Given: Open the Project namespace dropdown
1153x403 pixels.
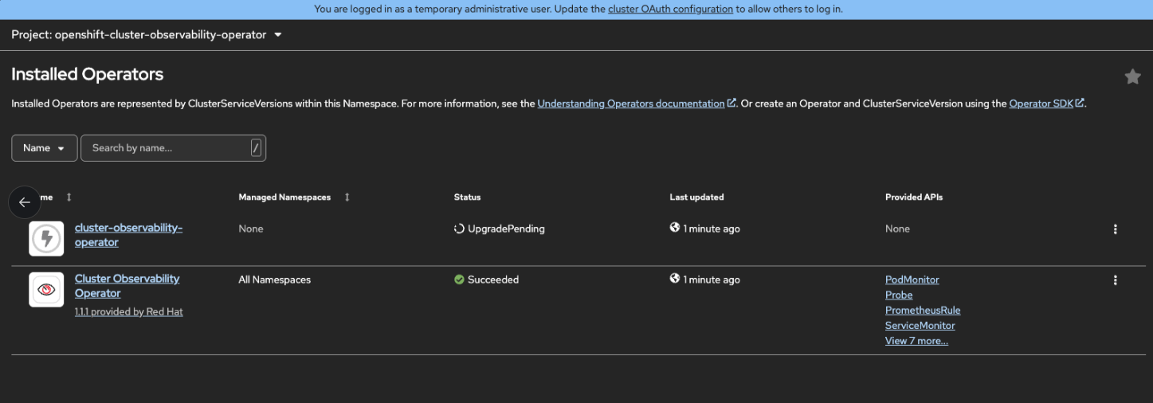Looking at the screenshot, I should click(x=147, y=35).
